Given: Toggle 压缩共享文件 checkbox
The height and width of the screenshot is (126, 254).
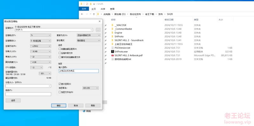Looking at the screenshot, I should click(60, 53).
